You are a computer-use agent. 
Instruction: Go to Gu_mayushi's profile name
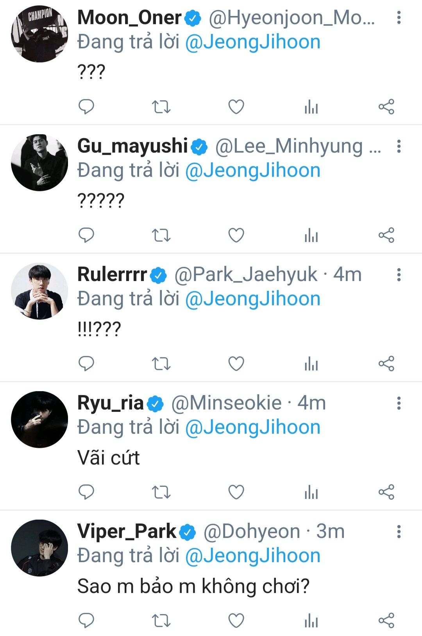[133, 146]
